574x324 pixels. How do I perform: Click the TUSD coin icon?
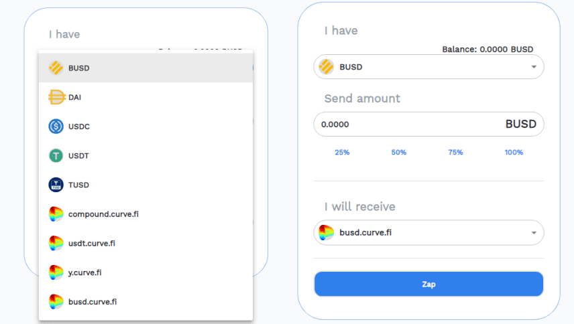tap(56, 185)
